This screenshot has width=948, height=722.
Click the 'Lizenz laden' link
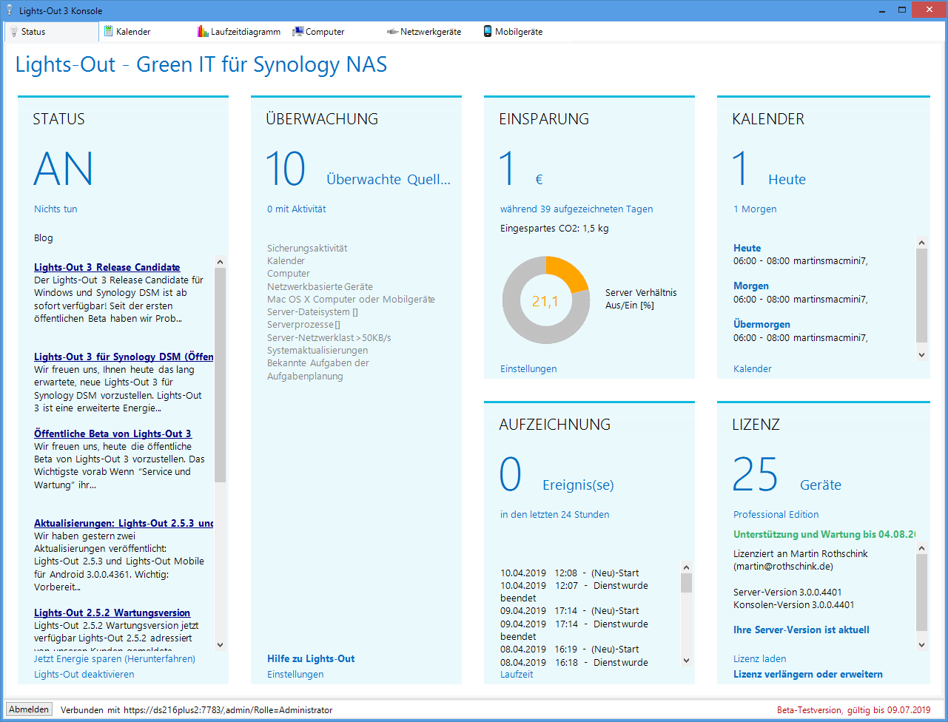760,659
